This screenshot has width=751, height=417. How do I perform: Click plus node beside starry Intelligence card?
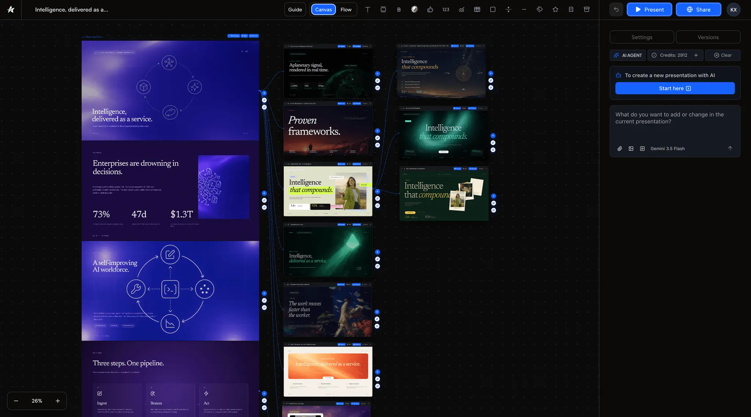click(491, 73)
